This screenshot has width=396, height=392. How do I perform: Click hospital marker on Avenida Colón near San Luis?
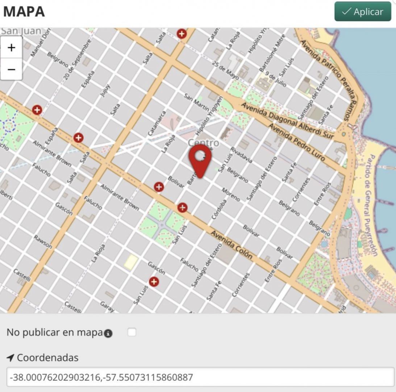tap(182, 208)
